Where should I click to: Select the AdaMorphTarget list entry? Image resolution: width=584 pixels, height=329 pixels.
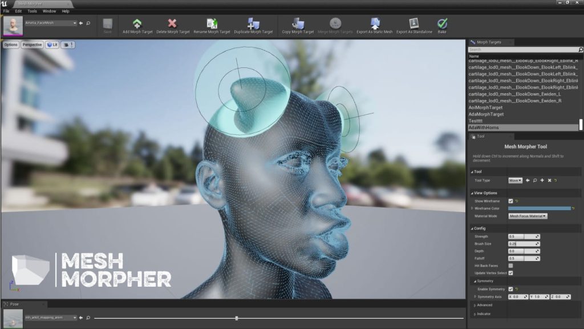pos(486,114)
